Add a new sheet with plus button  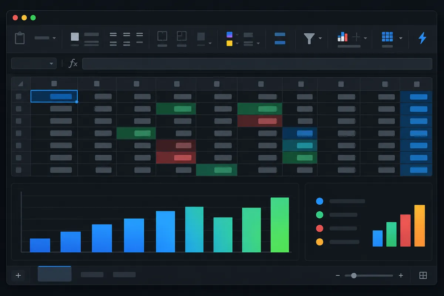tap(18, 275)
